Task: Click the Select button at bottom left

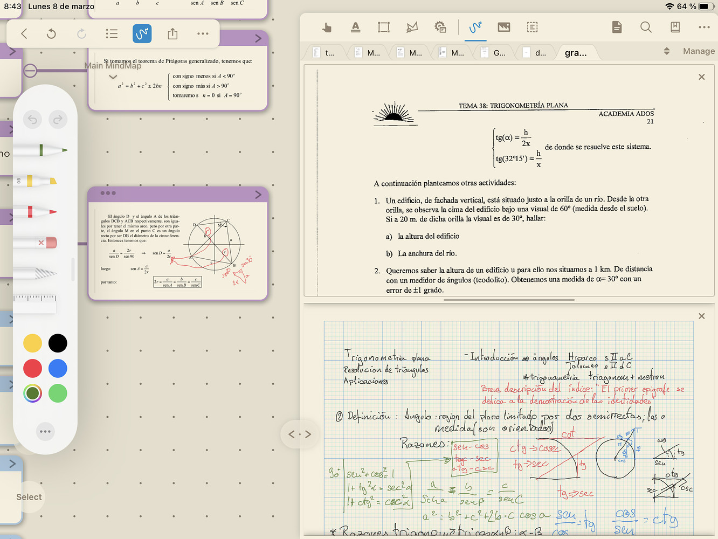Action: click(x=29, y=497)
